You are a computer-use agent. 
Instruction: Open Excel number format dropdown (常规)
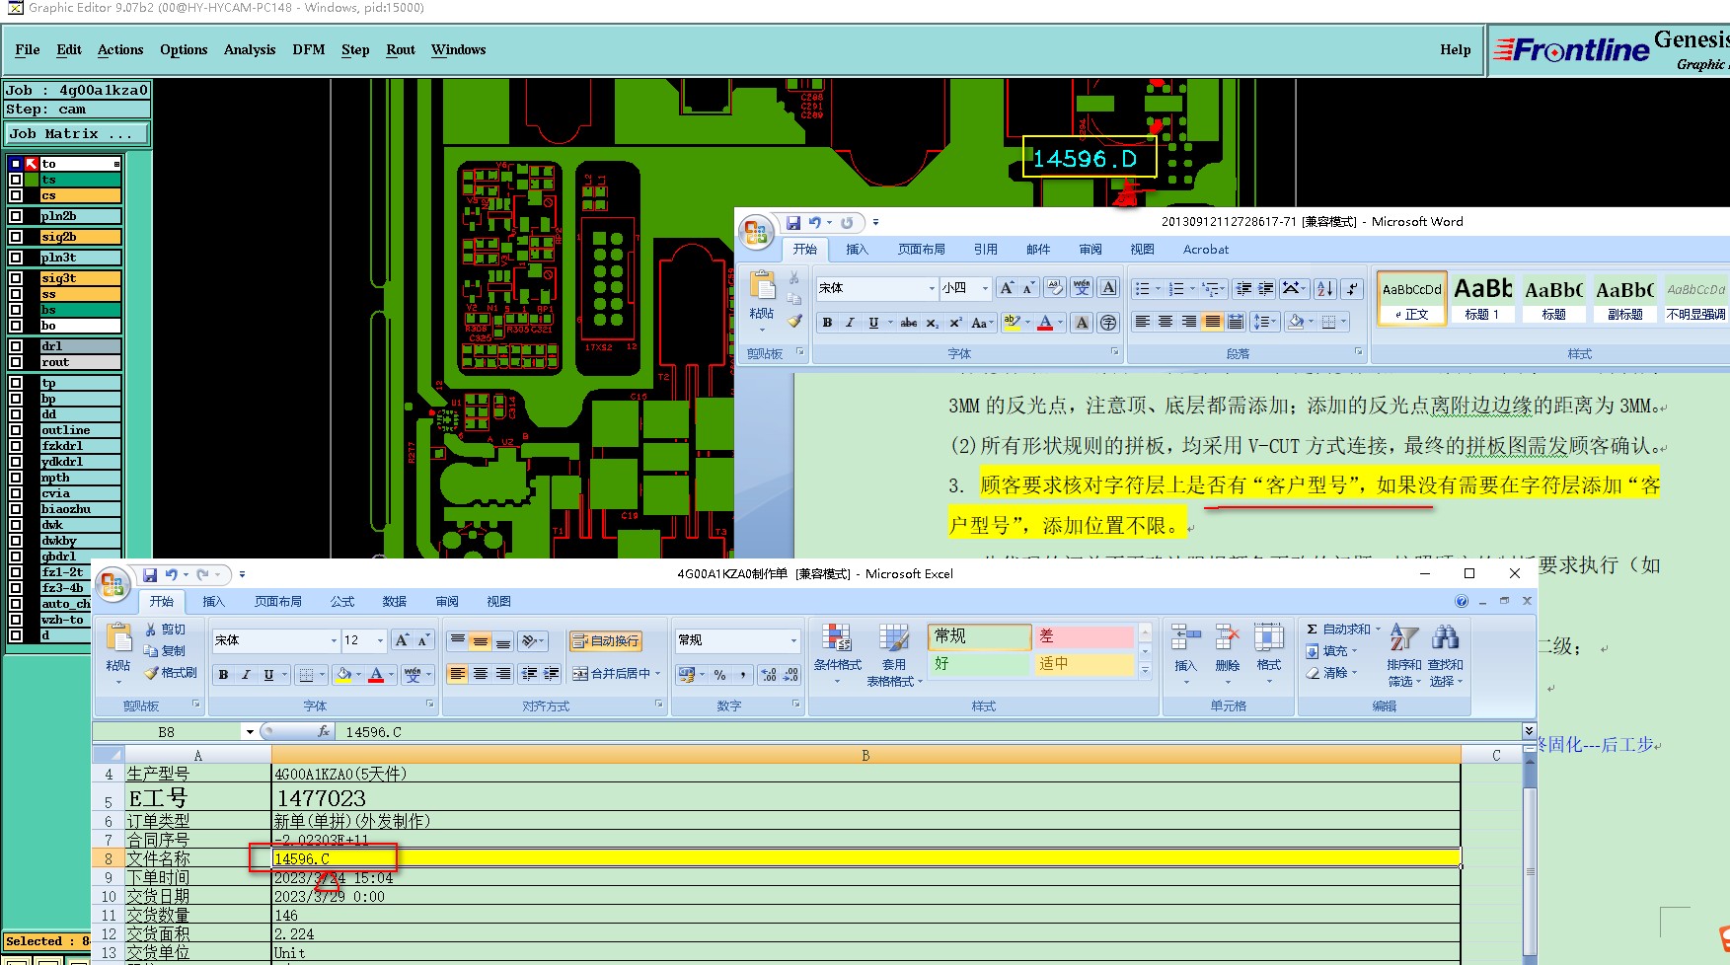(x=793, y=640)
